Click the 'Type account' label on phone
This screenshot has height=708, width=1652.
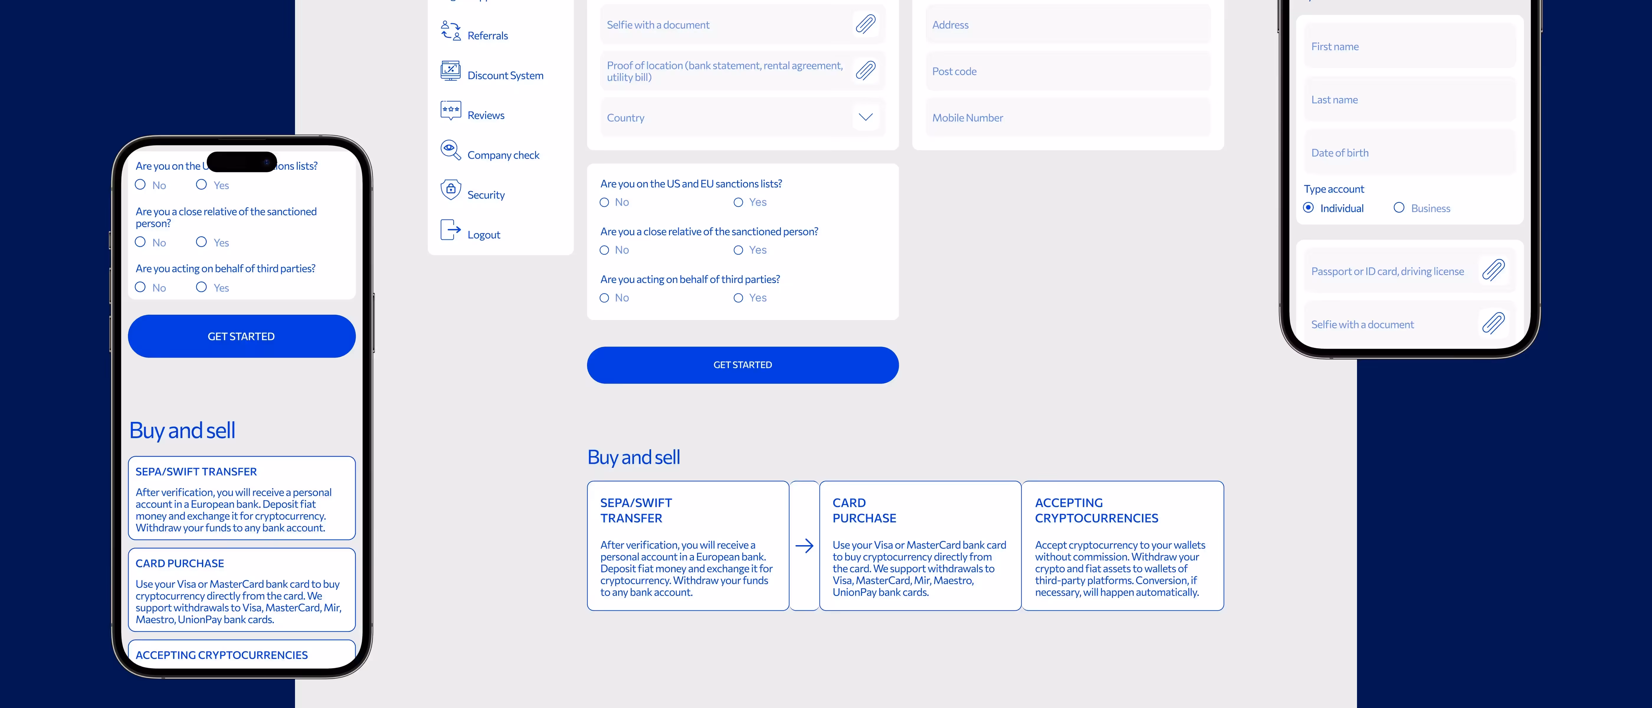(x=1334, y=189)
